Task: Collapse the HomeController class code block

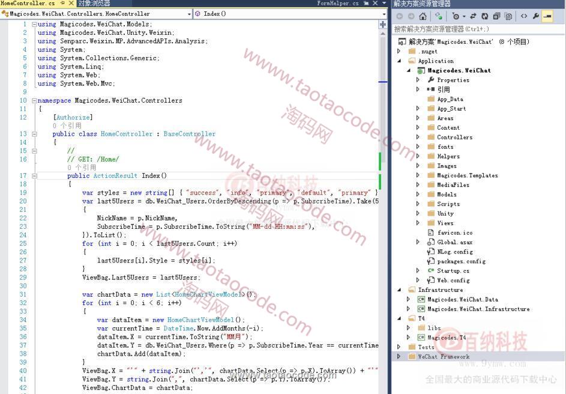Action: tap(34, 134)
